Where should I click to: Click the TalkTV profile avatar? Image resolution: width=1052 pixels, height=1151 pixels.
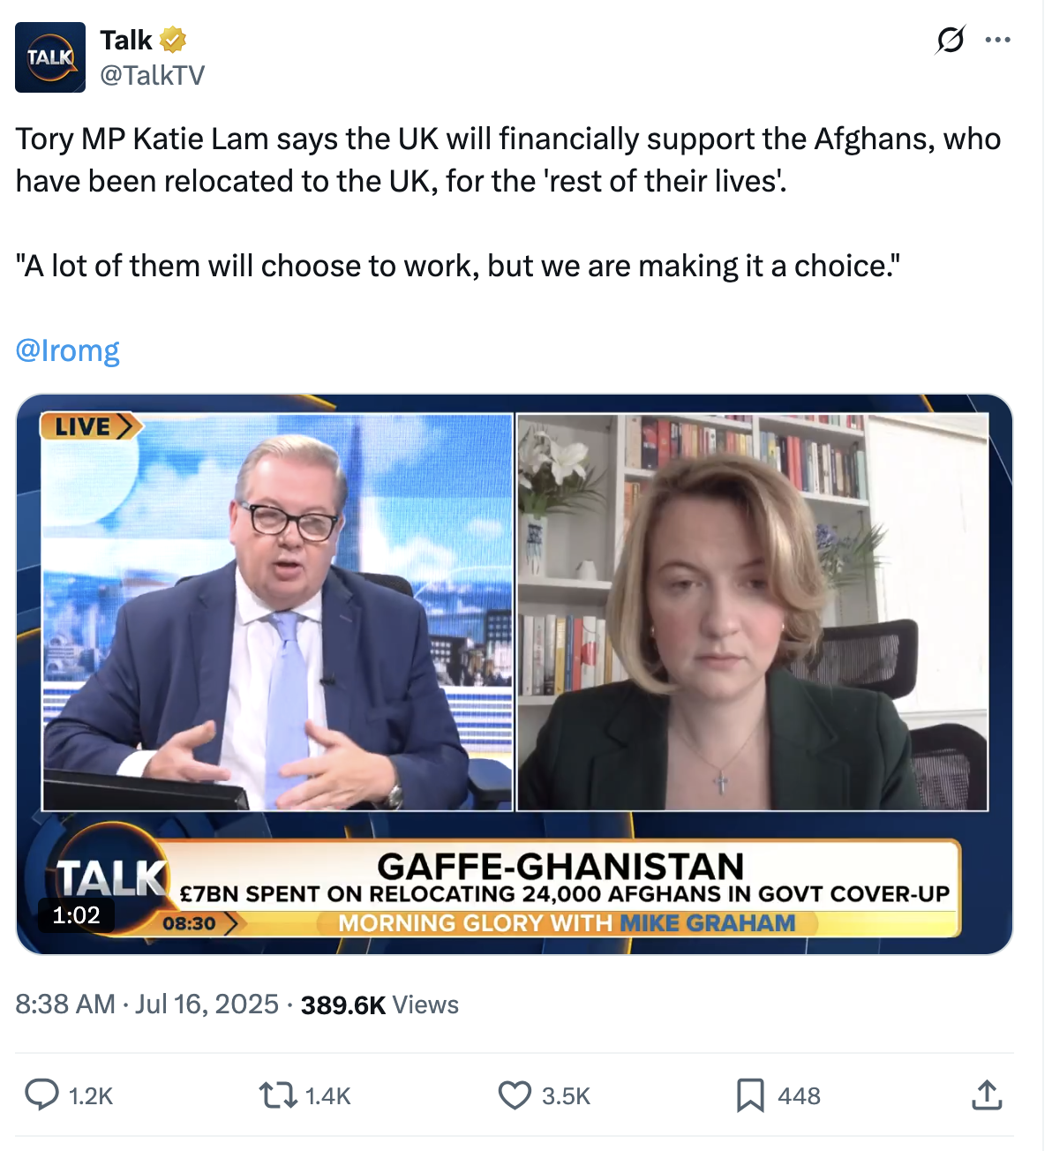coord(50,57)
